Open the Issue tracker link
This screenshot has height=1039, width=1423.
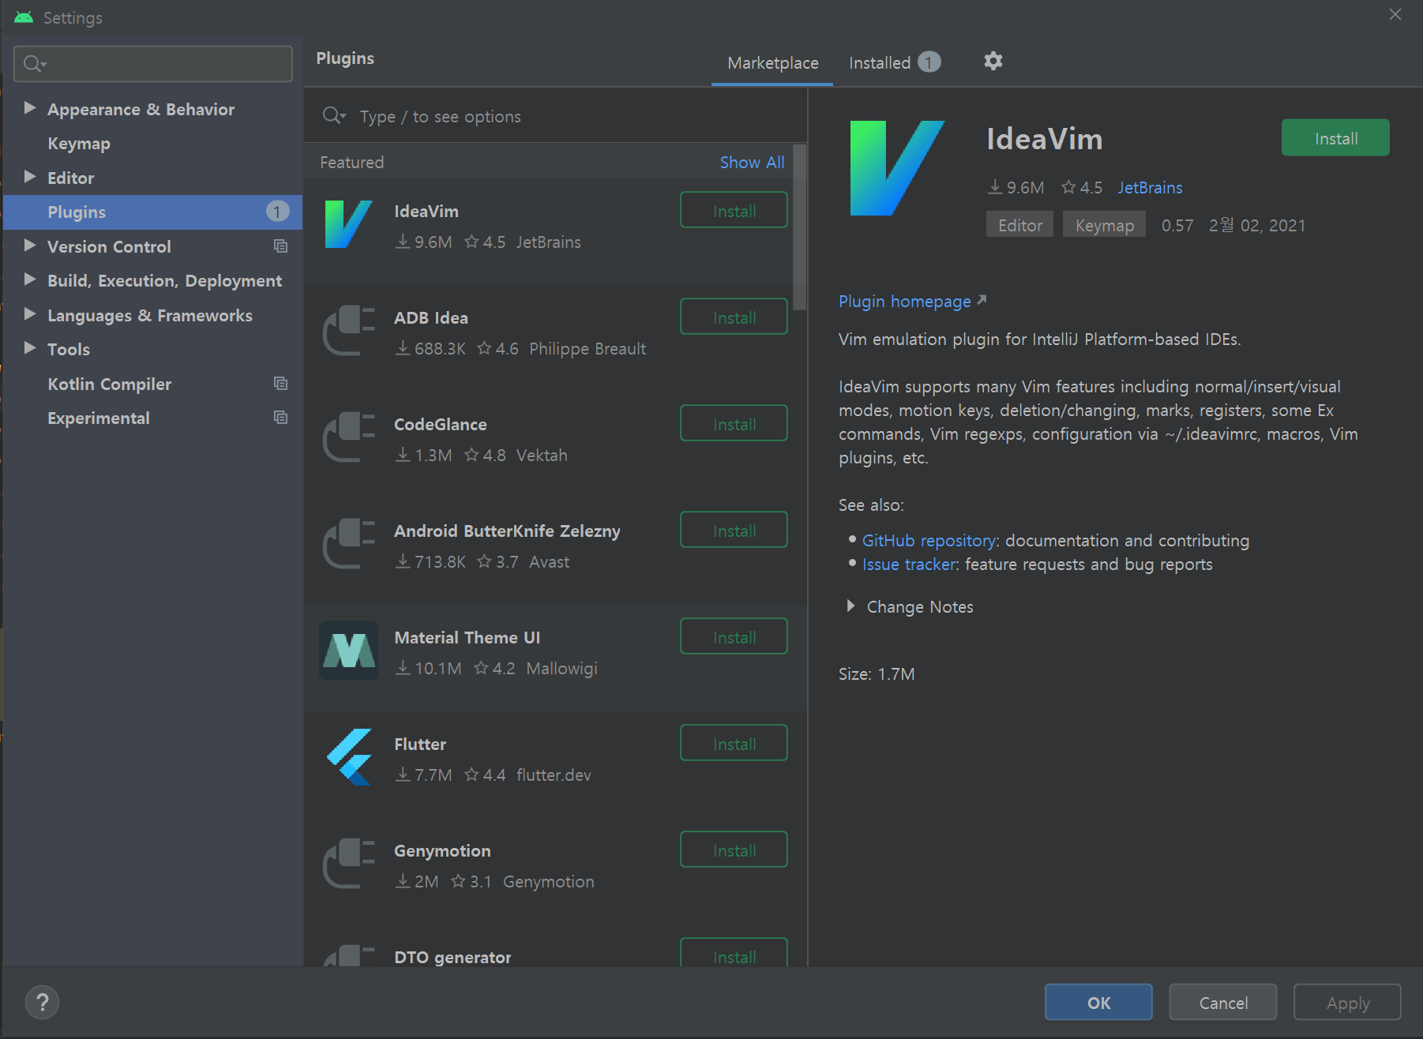coord(909,565)
